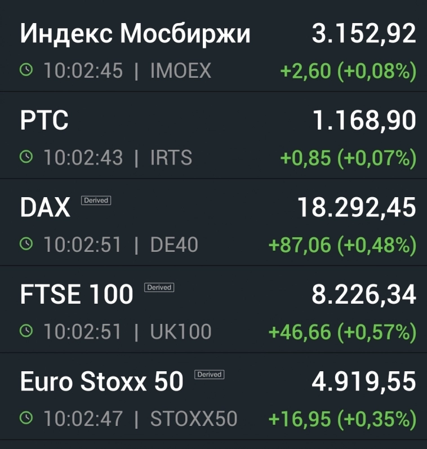427x449 pixels.
Task: Open the FTSE 100 index
Action: [77, 295]
